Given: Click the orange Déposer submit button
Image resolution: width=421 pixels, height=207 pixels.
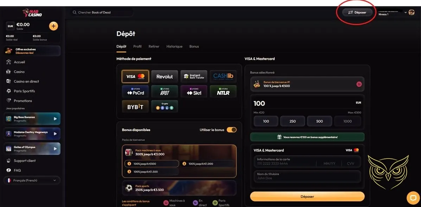Looking at the screenshot, I should pos(307,196).
